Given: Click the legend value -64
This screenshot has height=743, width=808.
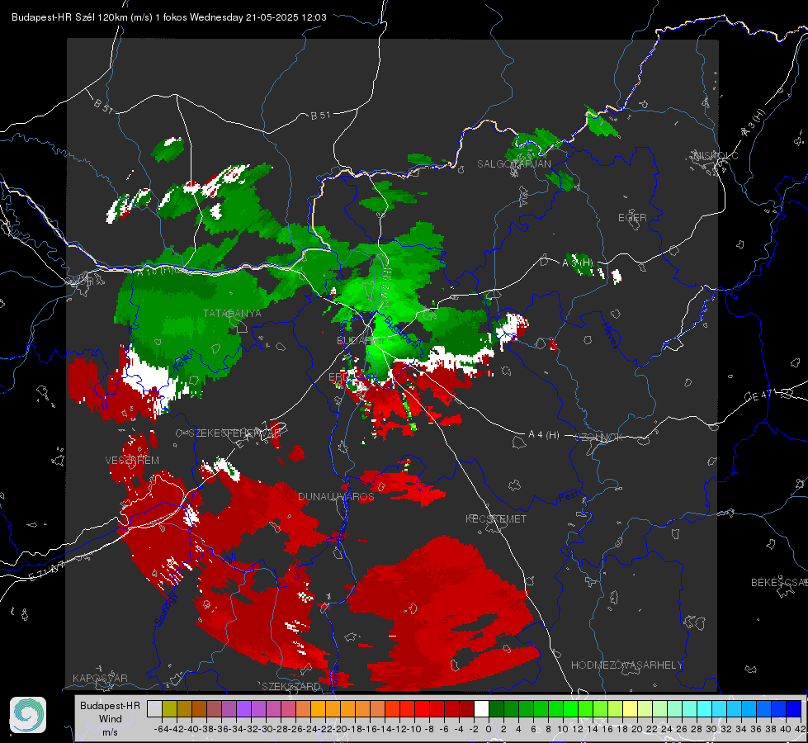Looking at the screenshot, I should point(162,729).
